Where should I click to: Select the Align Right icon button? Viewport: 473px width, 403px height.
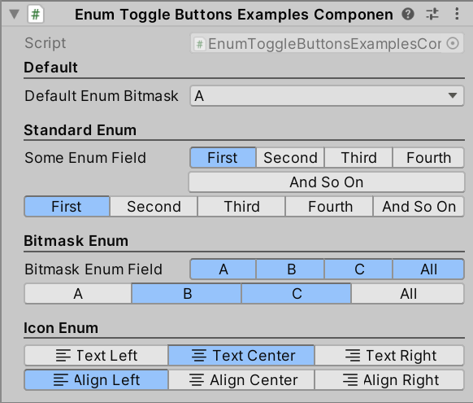tap(389, 379)
